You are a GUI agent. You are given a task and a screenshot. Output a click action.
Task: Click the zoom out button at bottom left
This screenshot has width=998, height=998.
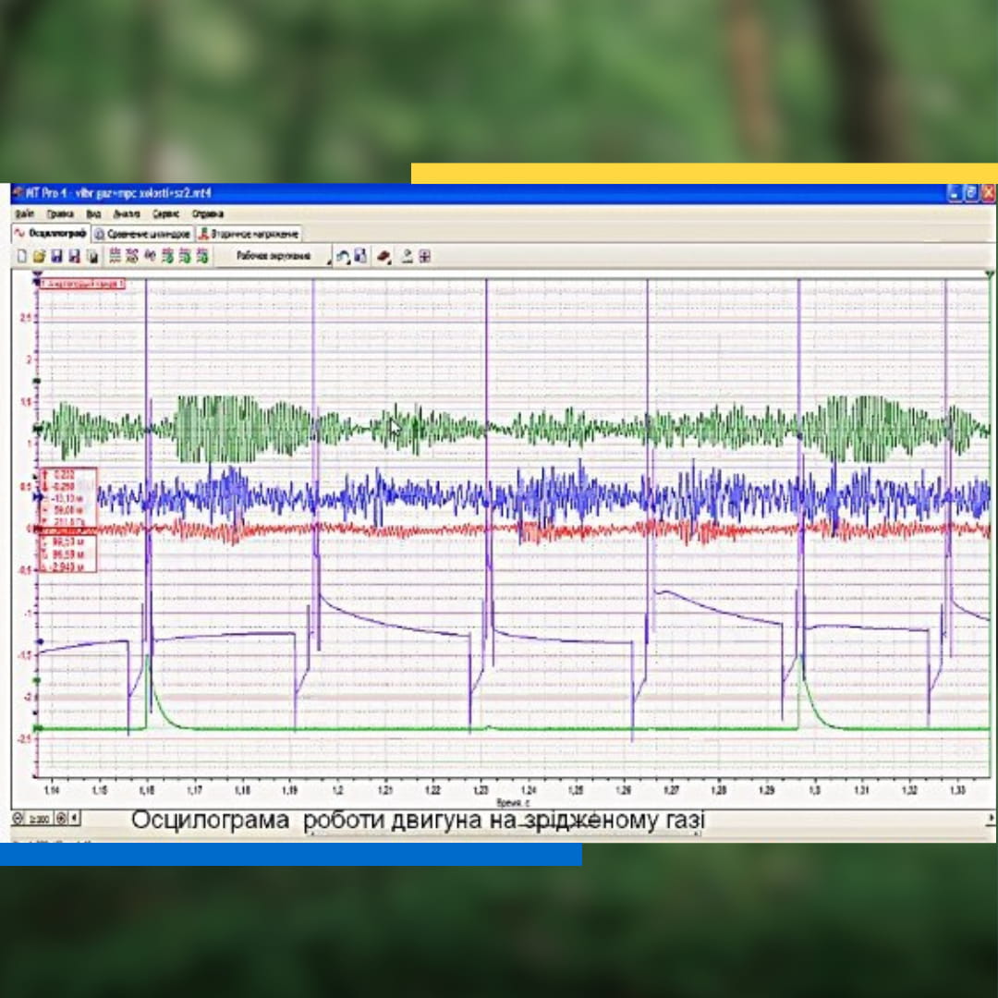pos(18,819)
